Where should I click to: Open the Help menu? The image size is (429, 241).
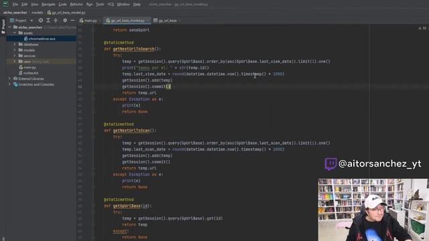tap(137, 5)
